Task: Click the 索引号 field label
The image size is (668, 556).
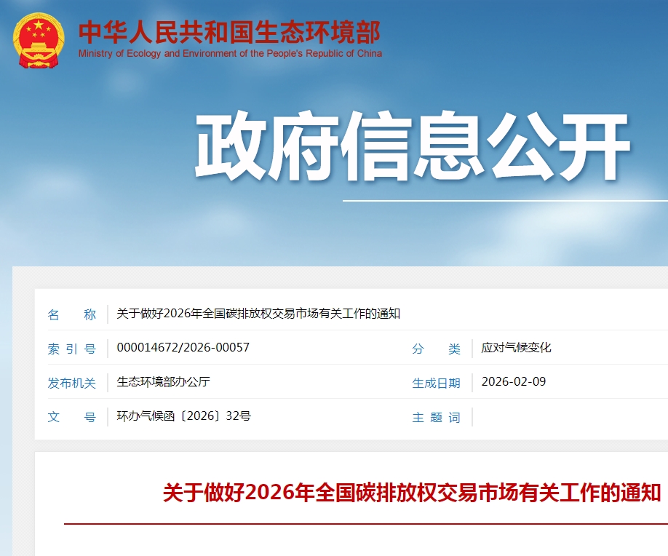Action: point(71,349)
